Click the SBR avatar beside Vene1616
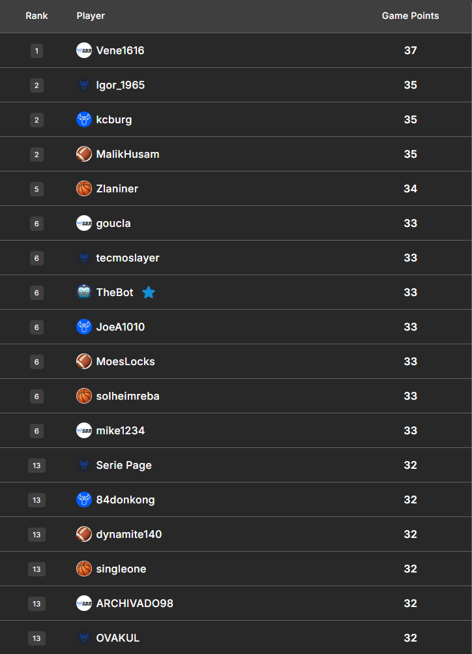Screen dimensions: 472x654 coord(84,50)
